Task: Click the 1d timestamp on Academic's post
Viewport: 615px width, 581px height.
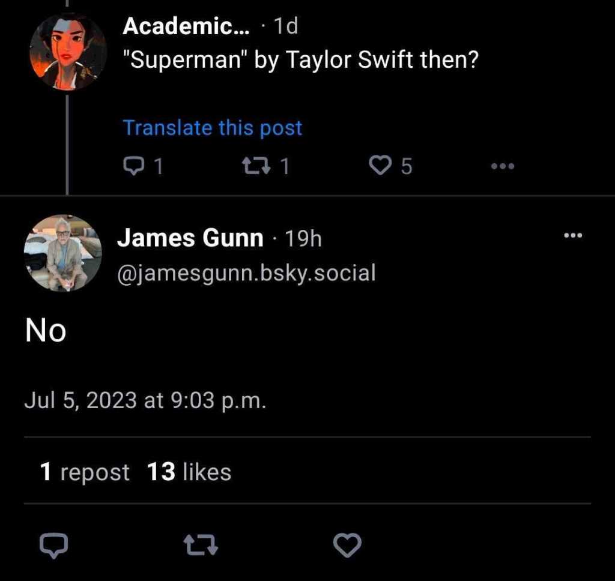Action: click(x=285, y=26)
